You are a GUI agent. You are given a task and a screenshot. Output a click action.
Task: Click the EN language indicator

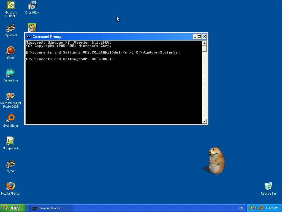(241, 208)
